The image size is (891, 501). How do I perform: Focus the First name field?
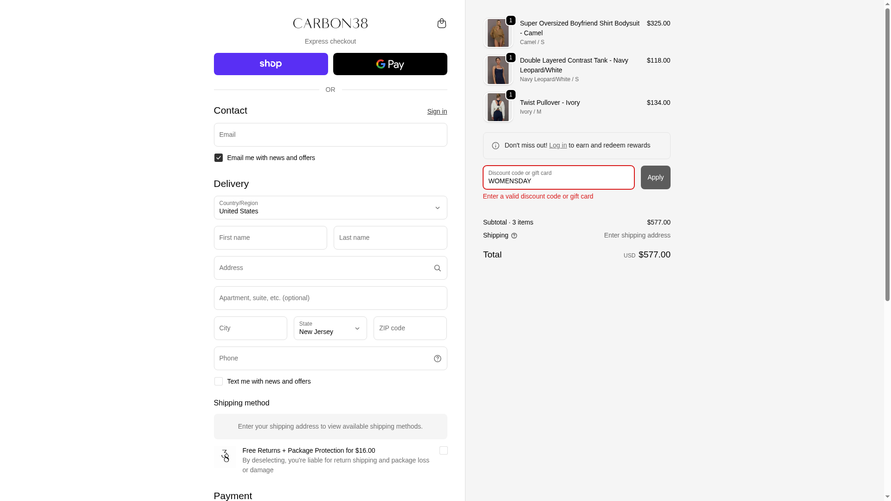(271, 238)
